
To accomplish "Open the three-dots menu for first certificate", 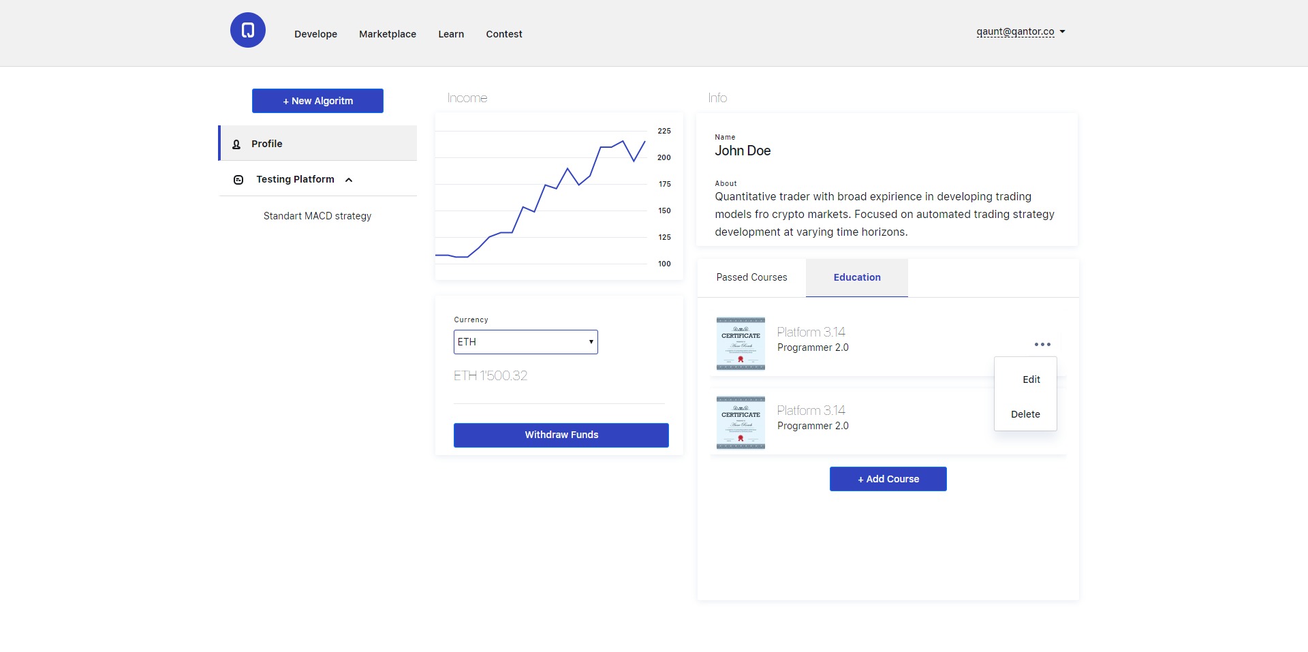I will (1042, 345).
